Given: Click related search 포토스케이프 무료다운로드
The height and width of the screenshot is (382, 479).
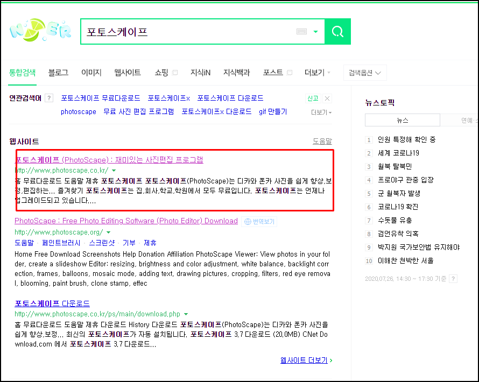Looking at the screenshot, I should (x=101, y=98).
